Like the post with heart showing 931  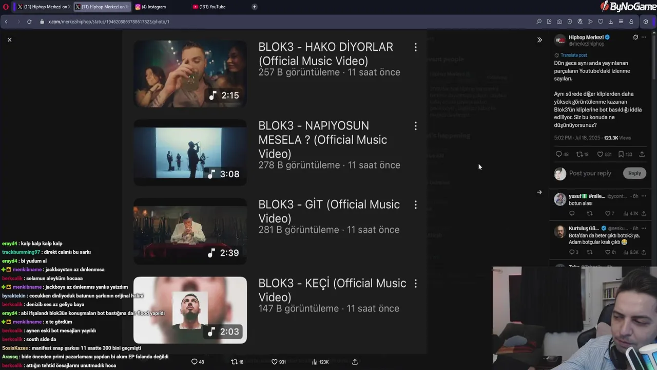pyautogui.click(x=604, y=154)
